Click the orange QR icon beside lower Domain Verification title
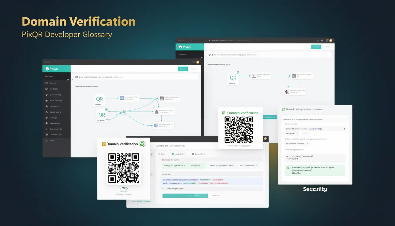The height and width of the screenshot is (226, 395). (104, 144)
